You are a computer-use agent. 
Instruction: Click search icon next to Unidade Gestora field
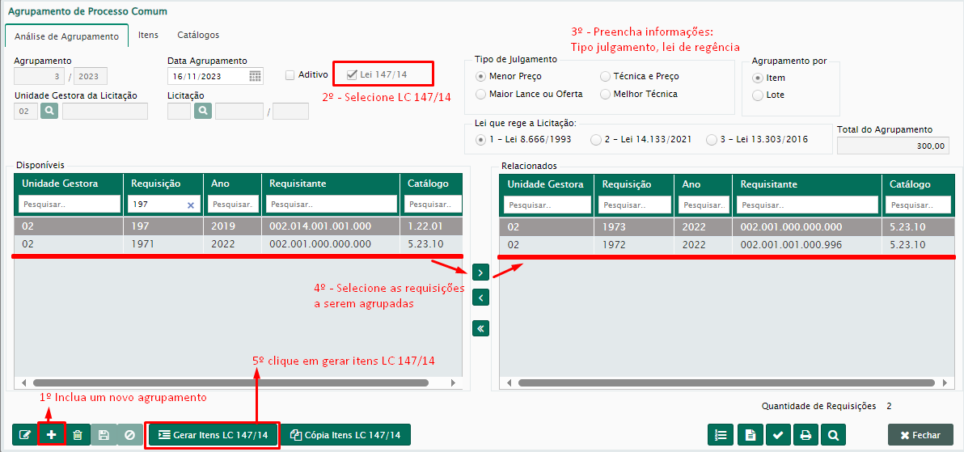coord(49,111)
